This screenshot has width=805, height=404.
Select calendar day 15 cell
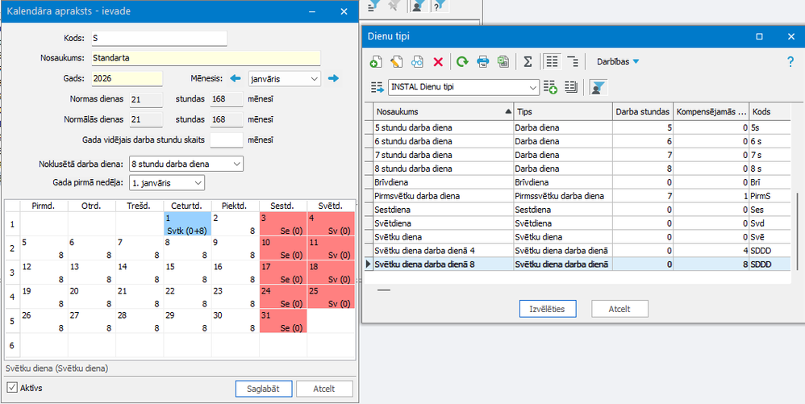click(187, 273)
